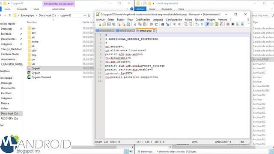Viewport: 274px width, 154px height.
Task: Open Archivo tab in boot.img-ramdisk window
Action: point(140,9)
